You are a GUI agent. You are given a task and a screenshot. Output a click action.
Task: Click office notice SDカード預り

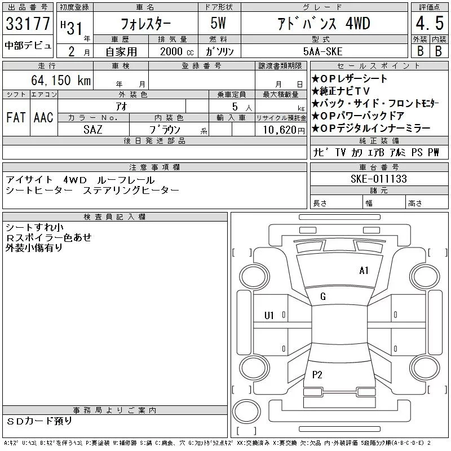tap(39, 421)
